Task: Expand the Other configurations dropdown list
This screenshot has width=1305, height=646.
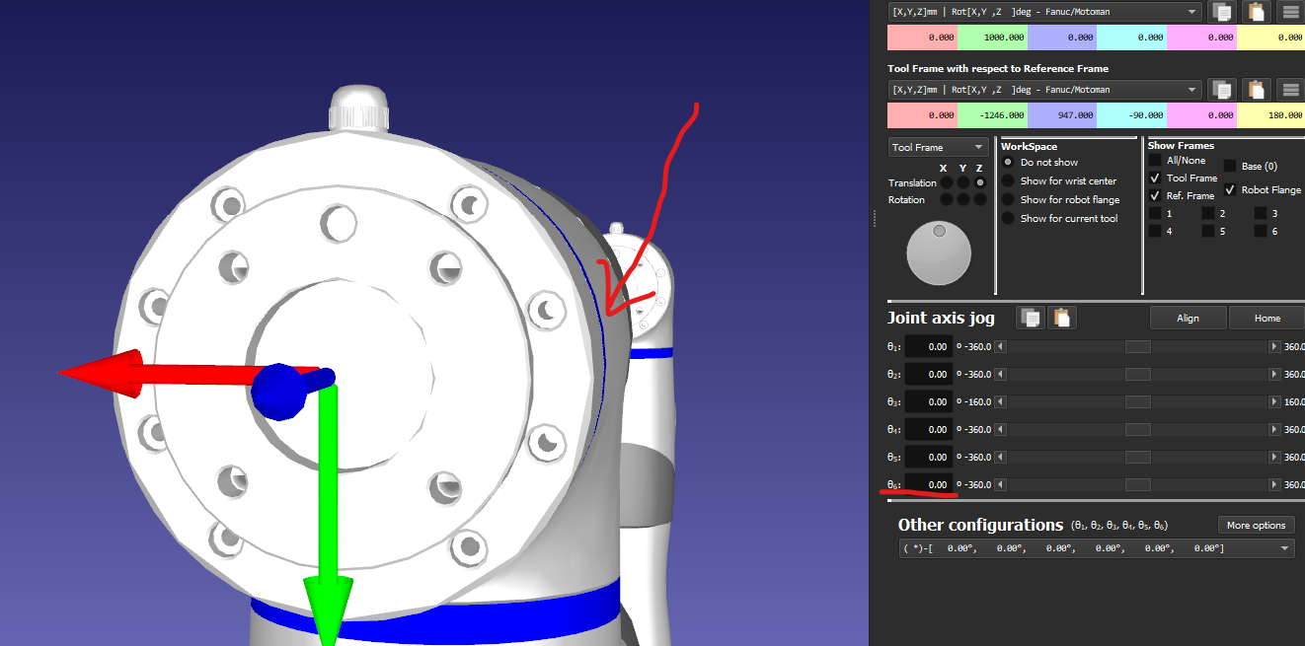Action: click(x=1284, y=548)
